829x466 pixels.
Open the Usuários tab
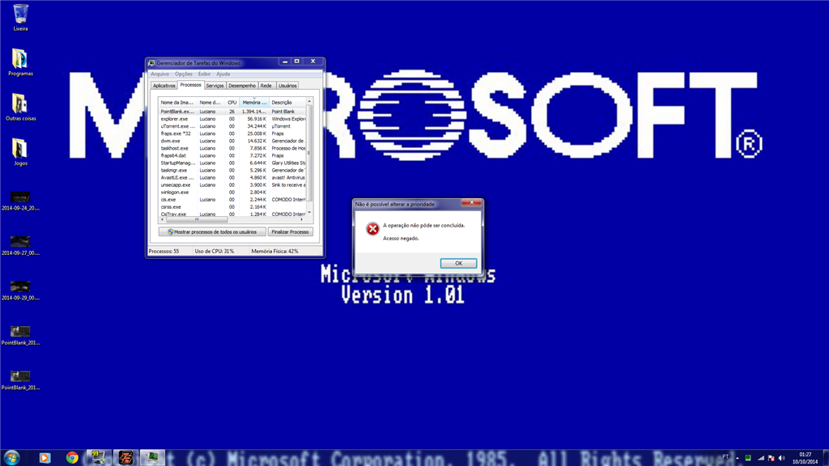(x=287, y=86)
